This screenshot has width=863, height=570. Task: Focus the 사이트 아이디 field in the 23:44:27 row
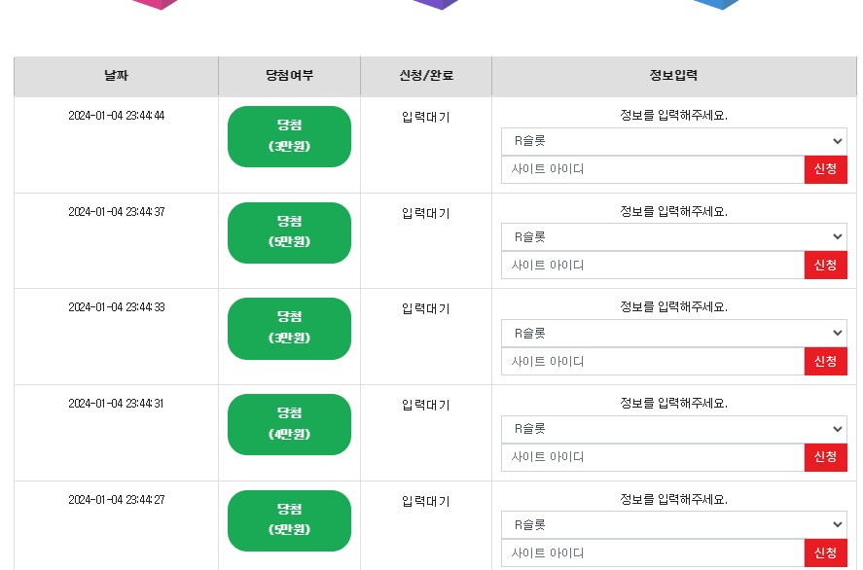[653, 552]
